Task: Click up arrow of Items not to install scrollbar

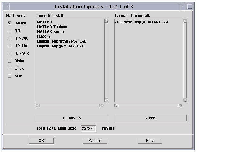Action: point(185,21)
